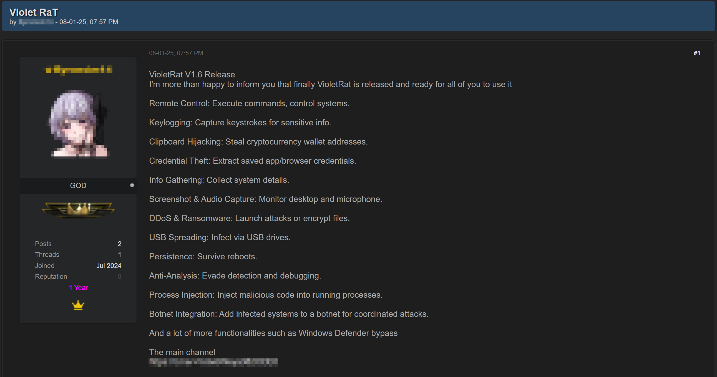Click the gold crown rank badge
Image resolution: width=717 pixels, height=377 pixels.
[78, 210]
